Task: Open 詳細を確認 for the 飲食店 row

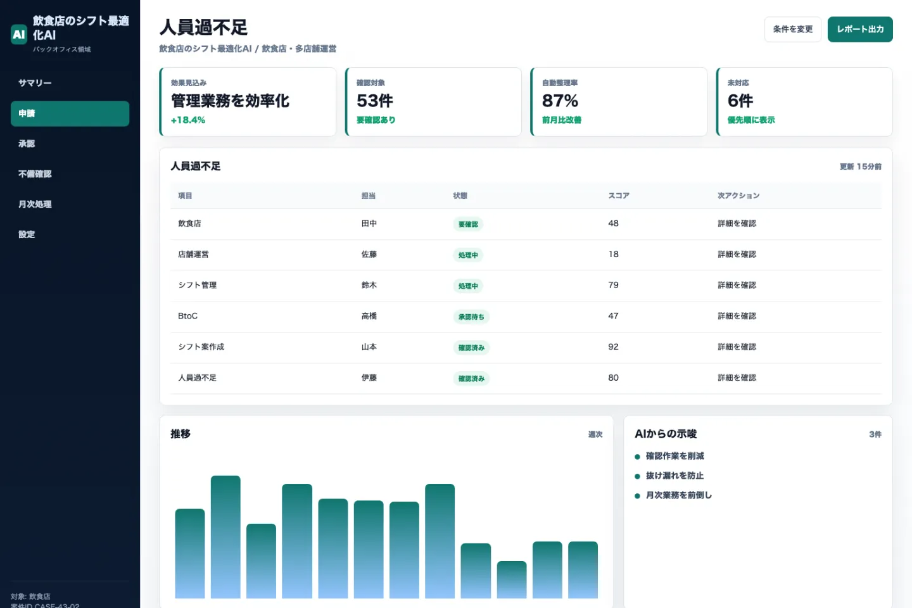Action: (x=737, y=224)
